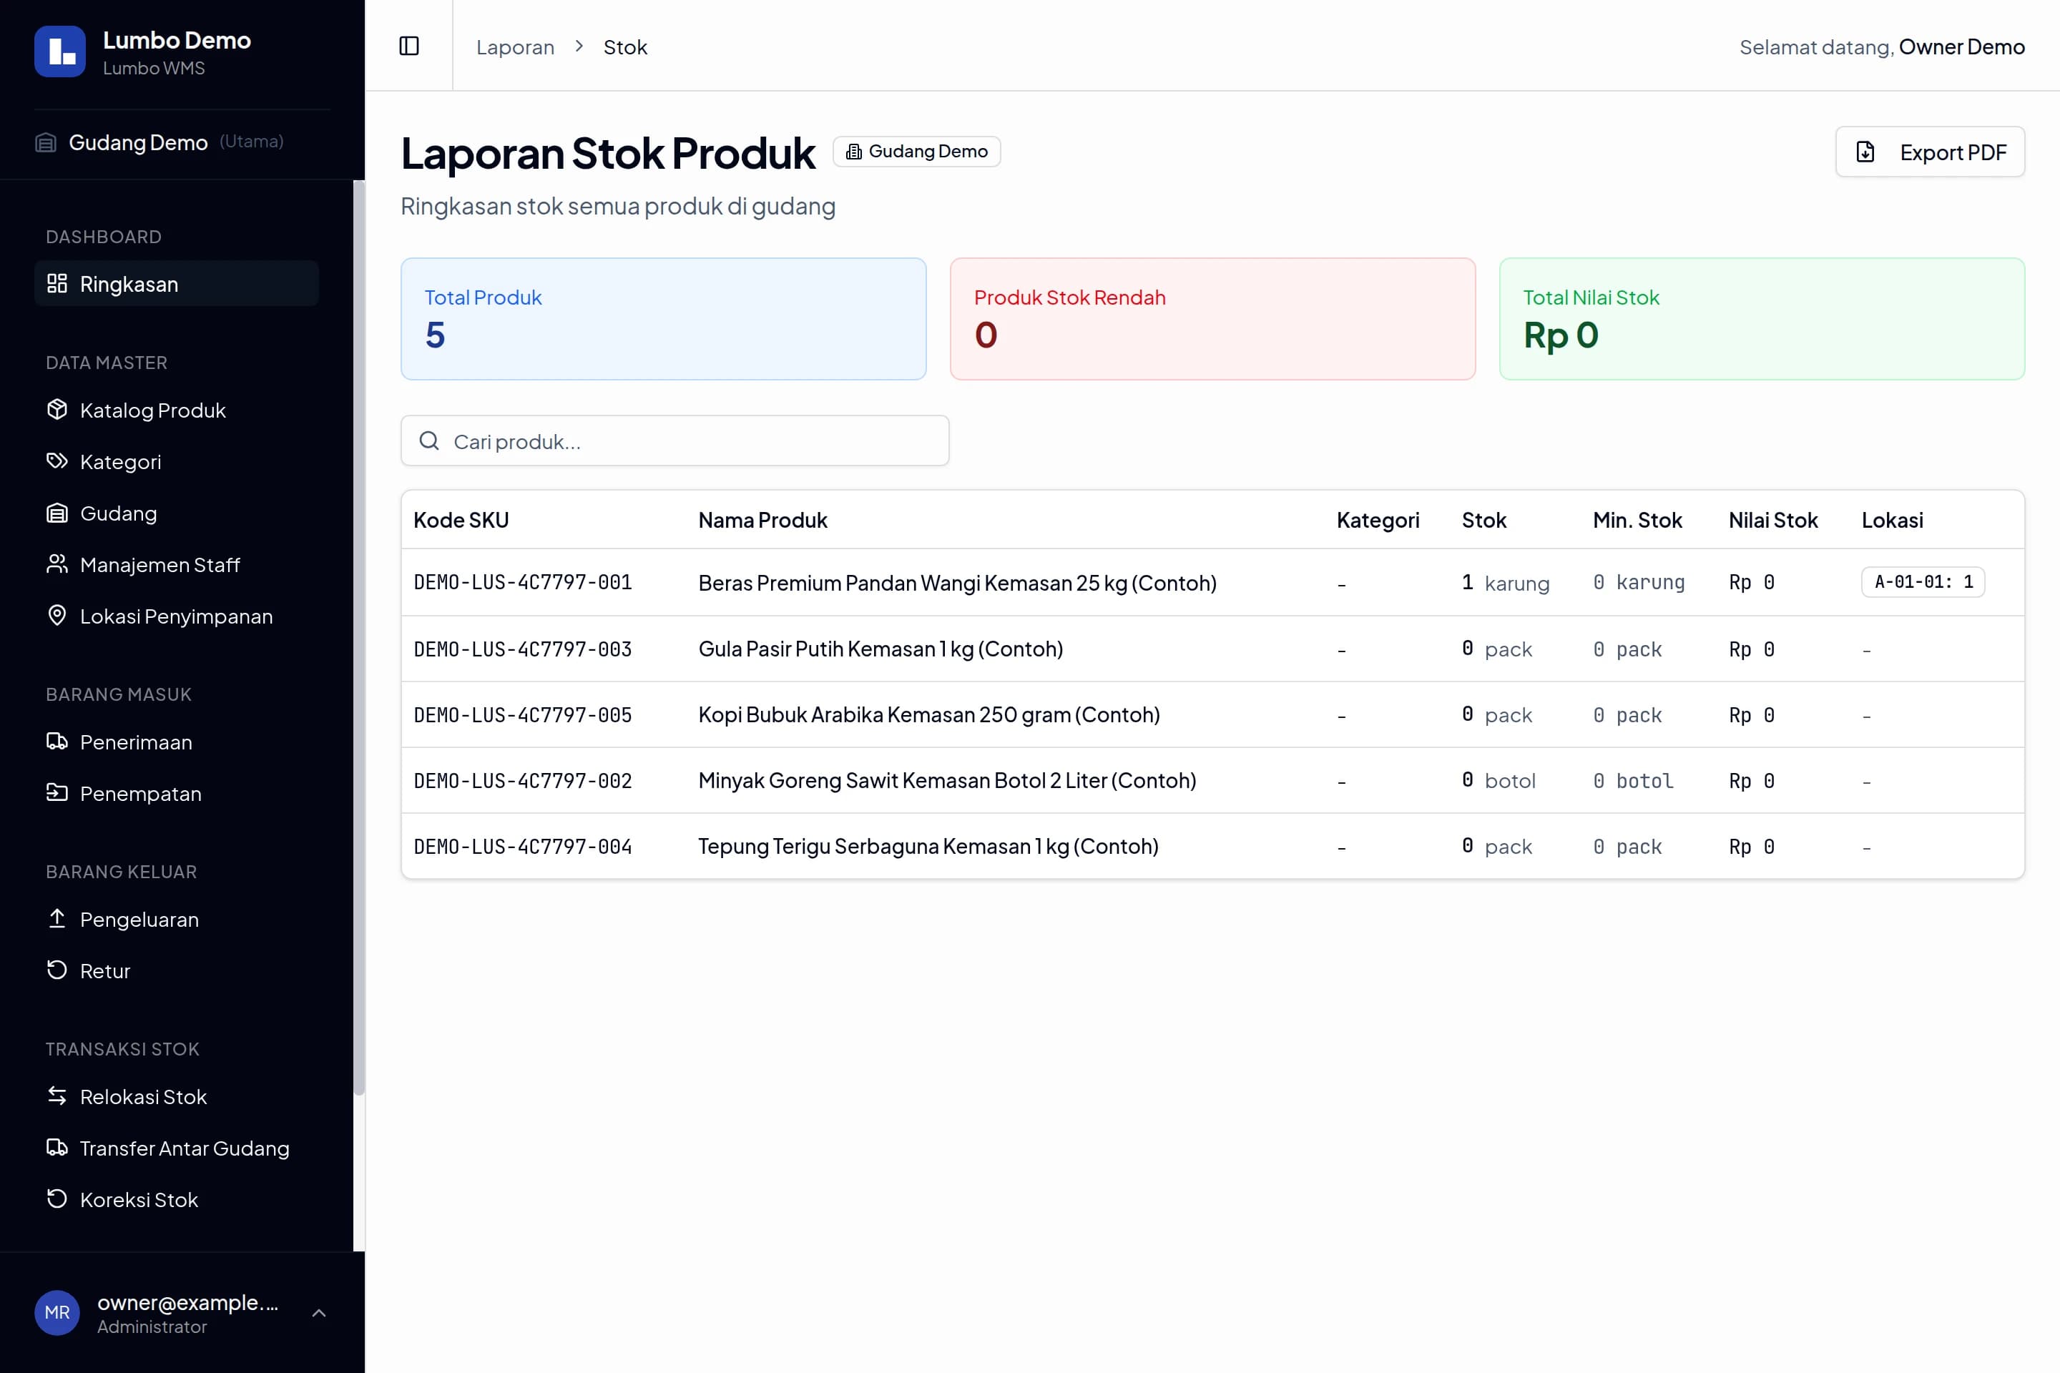Viewport: 2060px width, 1373px height.
Task: Open the Gudang Demo warehouse selector
Action: (x=182, y=142)
